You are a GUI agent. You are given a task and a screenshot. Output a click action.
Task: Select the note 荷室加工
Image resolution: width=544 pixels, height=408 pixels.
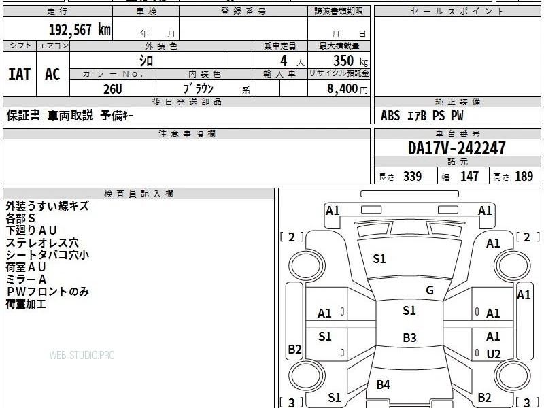tap(26, 304)
